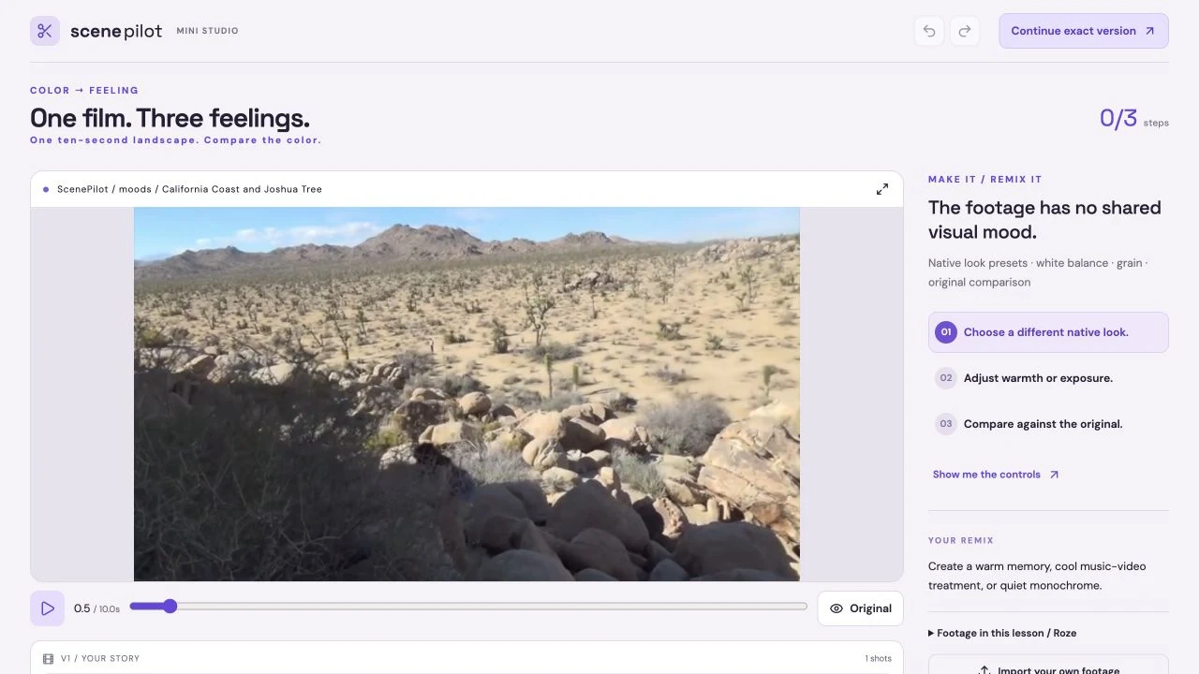Toggle the Original comparison view

click(860, 608)
